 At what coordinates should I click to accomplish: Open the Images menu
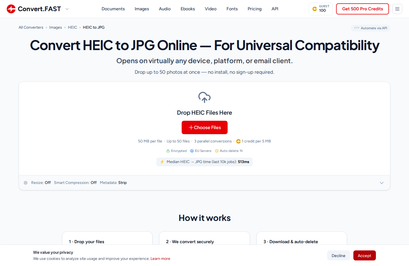(142, 9)
